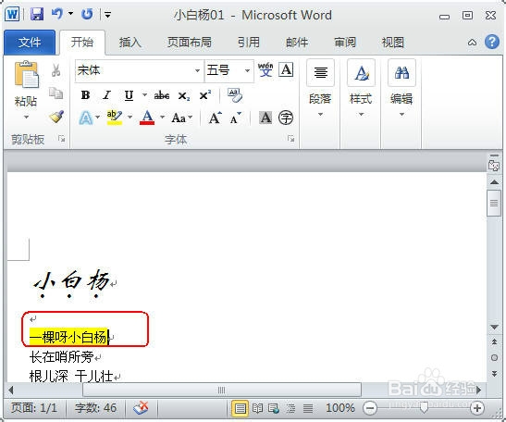Switch to the 视图 tab

pyautogui.click(x=393, y=43)
